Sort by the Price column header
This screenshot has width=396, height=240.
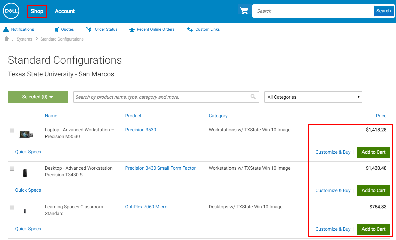point(381,116)
